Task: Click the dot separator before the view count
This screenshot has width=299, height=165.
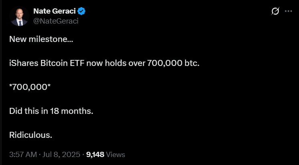Action: (83, 155)
